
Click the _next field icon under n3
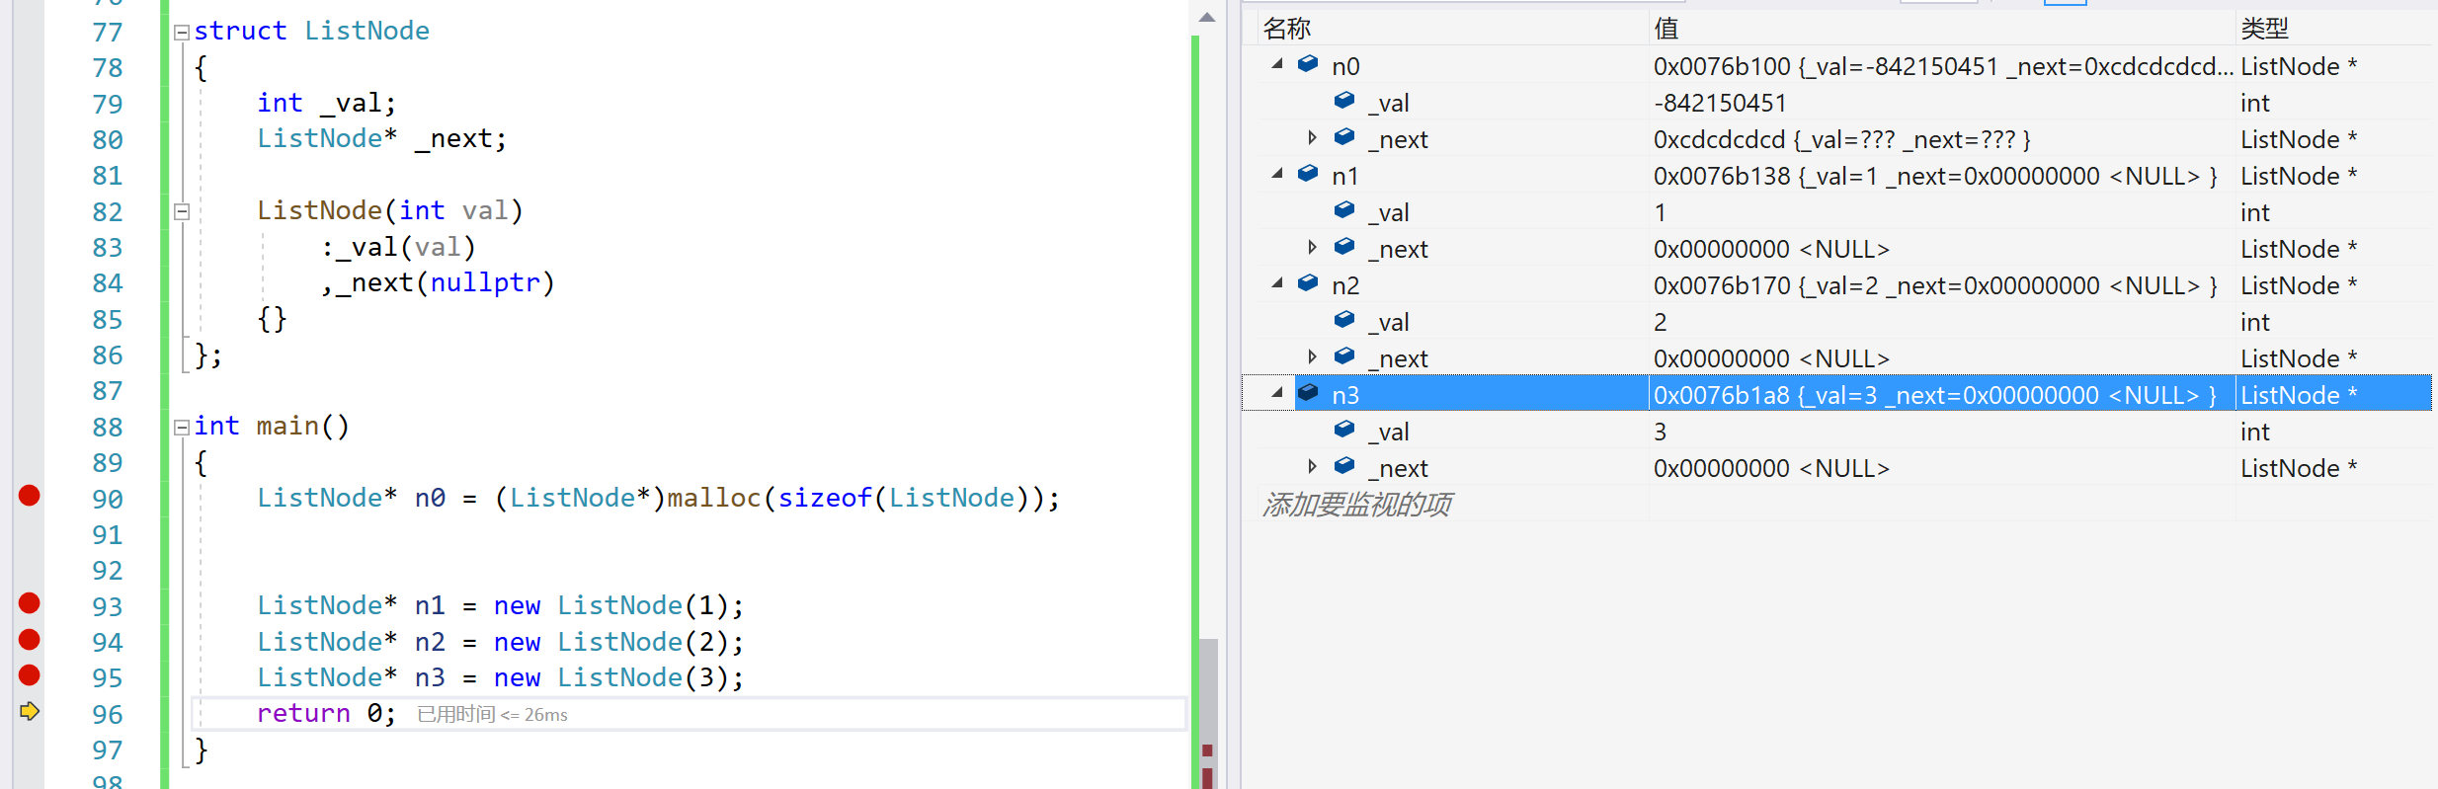[x=1344, y=466]
